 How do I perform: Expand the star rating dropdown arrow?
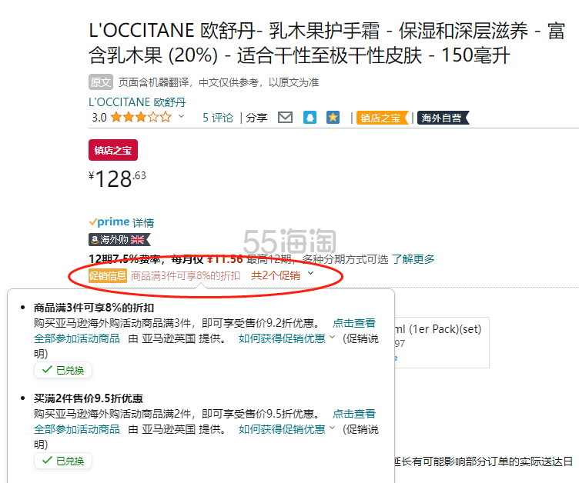[x=181, y=117]
